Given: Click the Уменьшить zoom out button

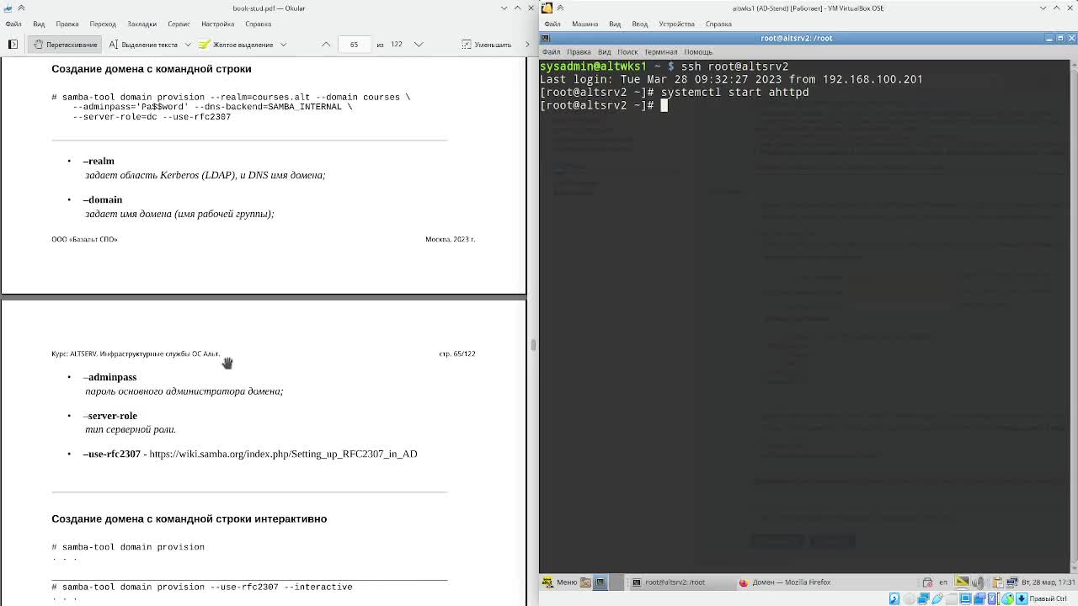Looking at the screenshot, I should pos(486,44).
